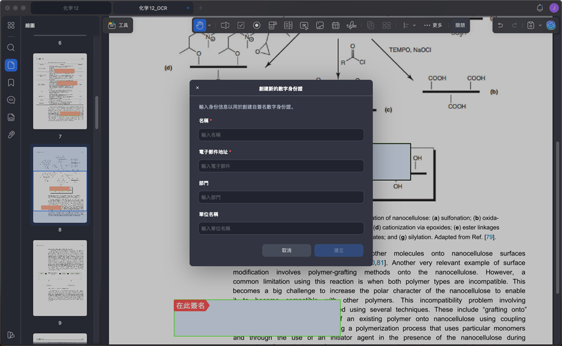Select page 9 thumbnail
Image resolution: width=562 pixels, height=346 pixels.
coord(60,278)
